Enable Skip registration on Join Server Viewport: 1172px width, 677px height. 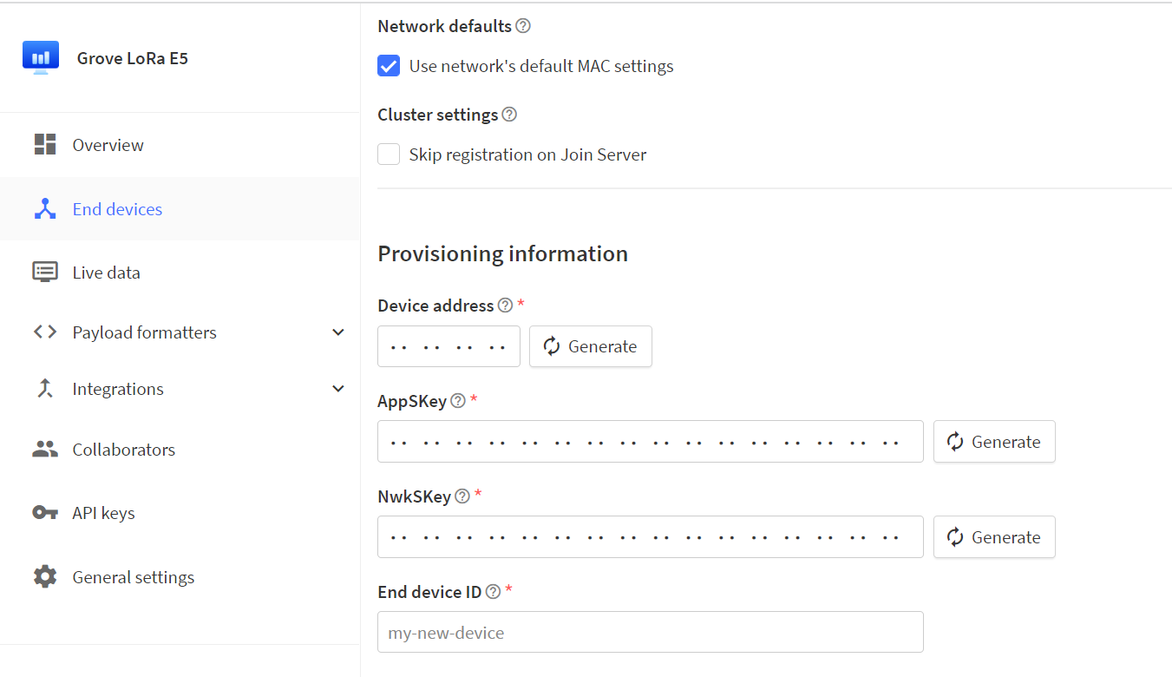pos(389,154)
